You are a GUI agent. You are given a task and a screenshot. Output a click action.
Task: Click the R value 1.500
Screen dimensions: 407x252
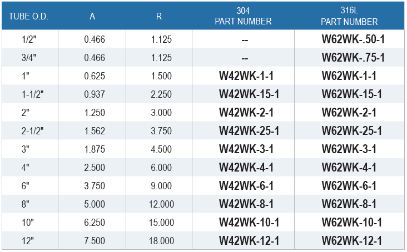pyautogui.click(x=161, y=76)
